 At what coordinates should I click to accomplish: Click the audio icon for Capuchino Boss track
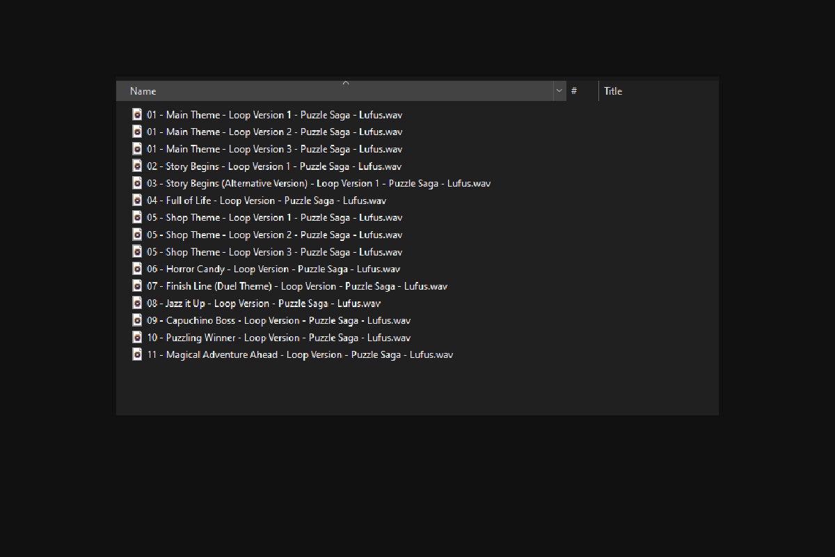[x=138, y=320]
